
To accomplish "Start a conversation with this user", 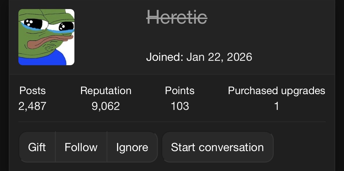I will (x=217, y=147).
